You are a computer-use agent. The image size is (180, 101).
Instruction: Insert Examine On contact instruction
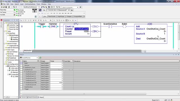(51, 13)
